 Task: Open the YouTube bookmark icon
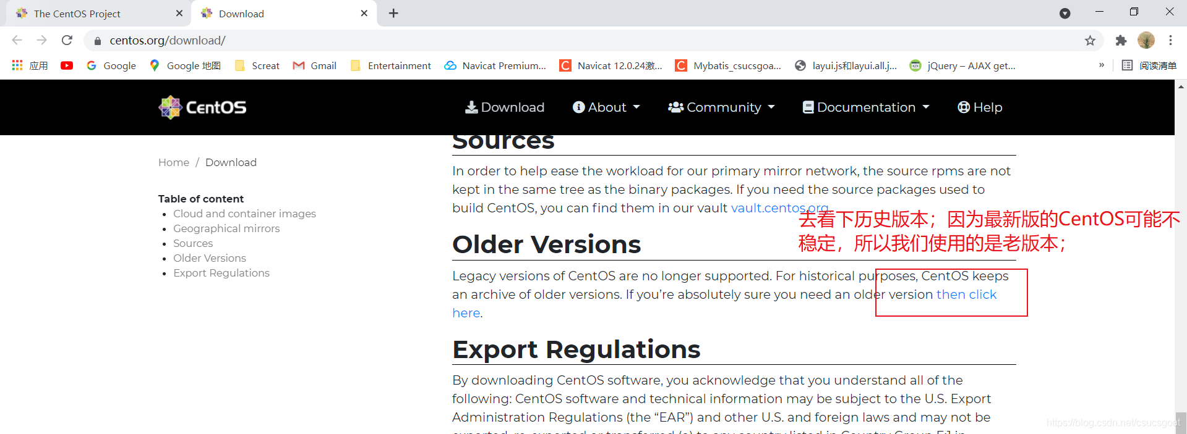coord(67,65)
